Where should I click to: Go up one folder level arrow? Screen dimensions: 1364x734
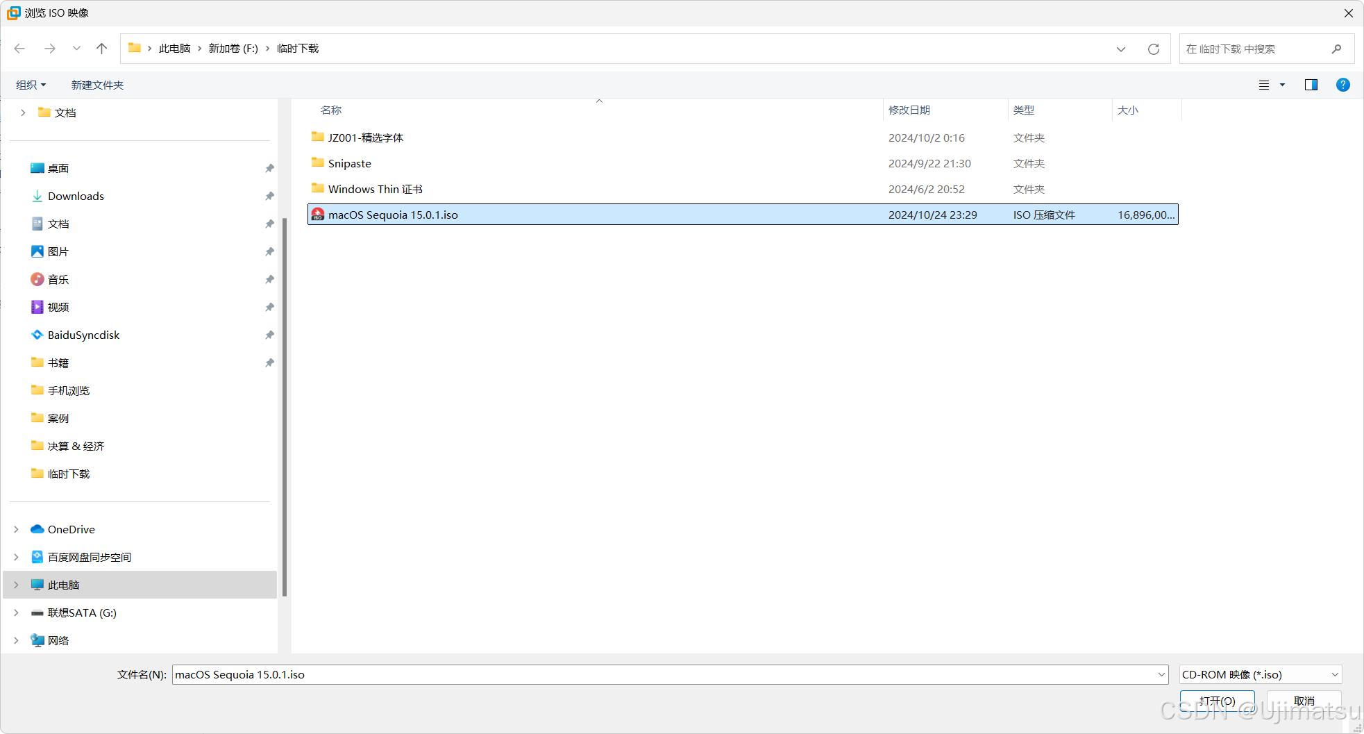(102, 49)
